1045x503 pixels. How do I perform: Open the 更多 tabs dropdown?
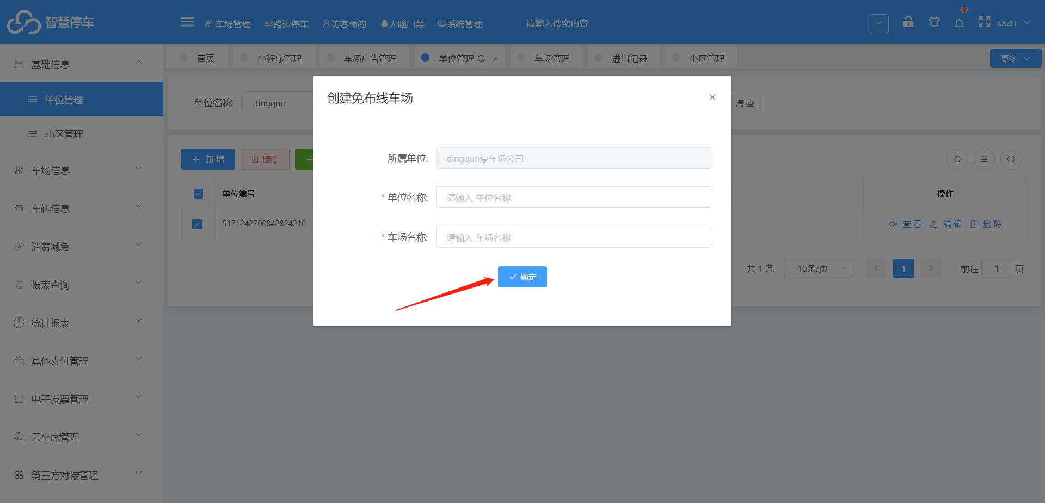tap(1016, 58)
